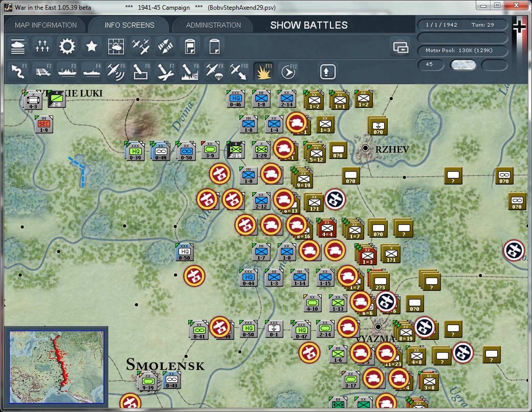Switch to the ADMINISTRATION tab

click(x=213, y=25)
